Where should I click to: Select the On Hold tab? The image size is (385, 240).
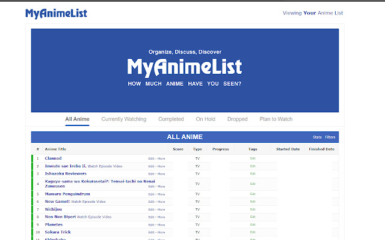coord(206,119)
